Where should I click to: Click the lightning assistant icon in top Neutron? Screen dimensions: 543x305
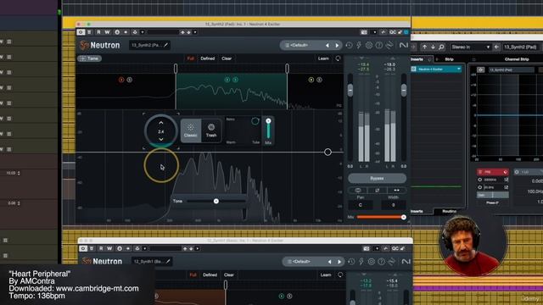[359, 45]
